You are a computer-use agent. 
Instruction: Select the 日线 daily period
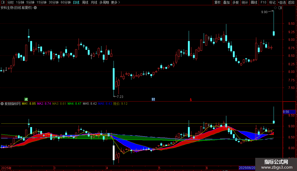(x=76, y=2)
